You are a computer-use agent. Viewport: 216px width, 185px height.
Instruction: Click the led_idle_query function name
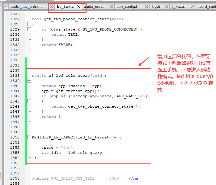[x=73, y=76]
